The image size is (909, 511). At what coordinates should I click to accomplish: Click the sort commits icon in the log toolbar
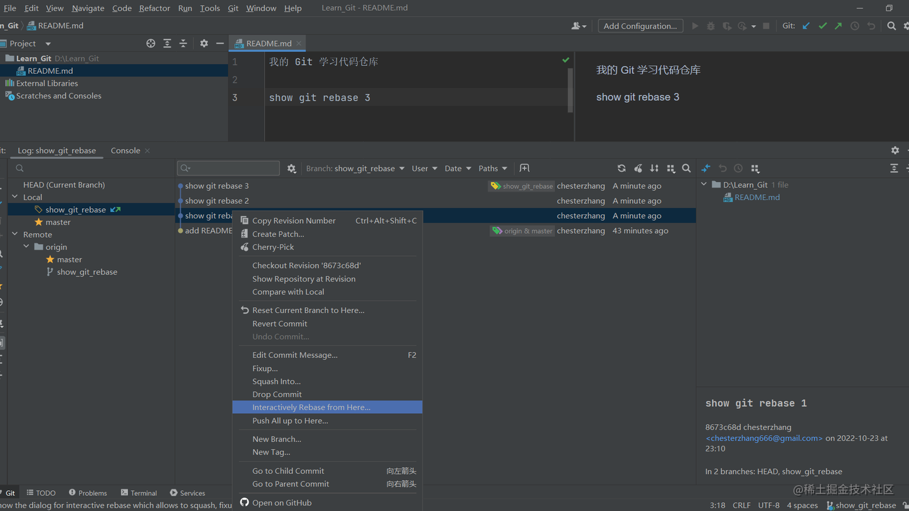(654, 168)
